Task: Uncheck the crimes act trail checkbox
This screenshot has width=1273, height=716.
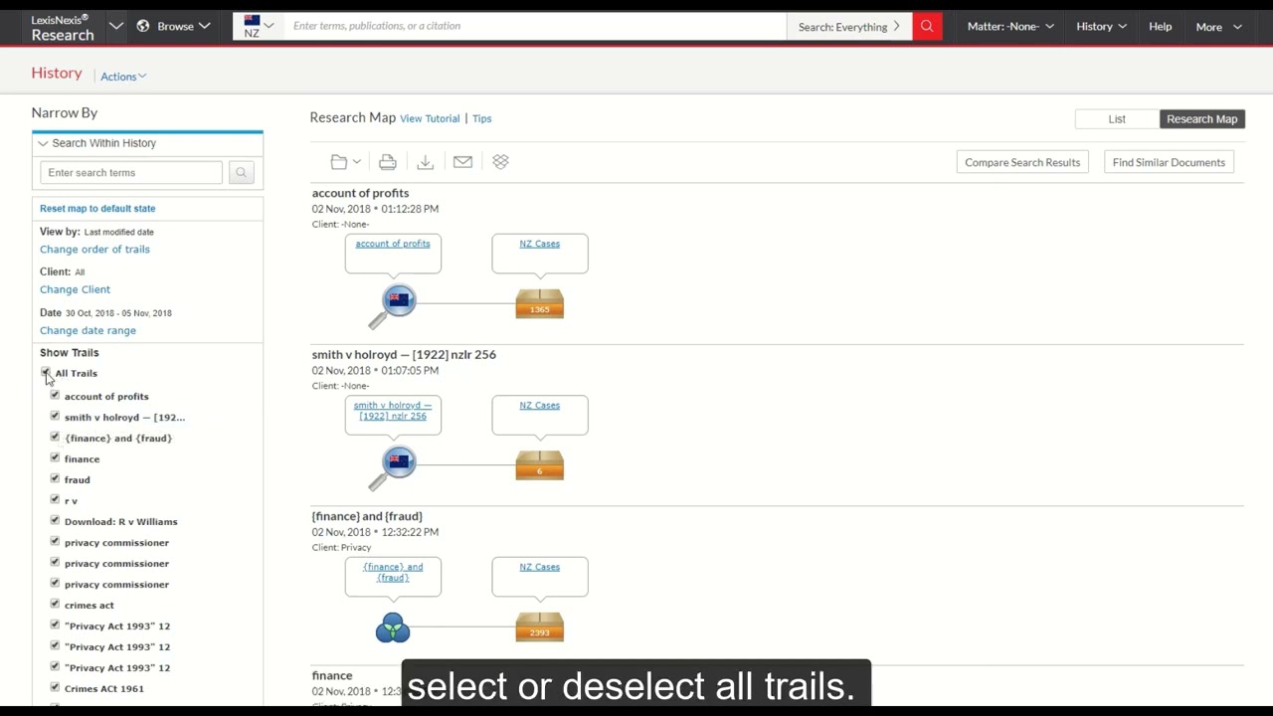Action: pos(55,604)
